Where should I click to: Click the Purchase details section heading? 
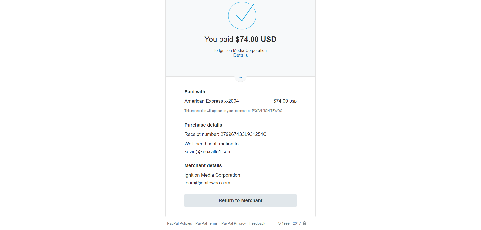pyautogui.click(x=203, y=125)
